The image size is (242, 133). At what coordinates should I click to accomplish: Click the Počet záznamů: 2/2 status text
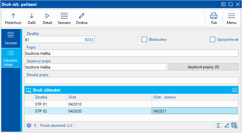pyautogui.click(x=56, y=126)
